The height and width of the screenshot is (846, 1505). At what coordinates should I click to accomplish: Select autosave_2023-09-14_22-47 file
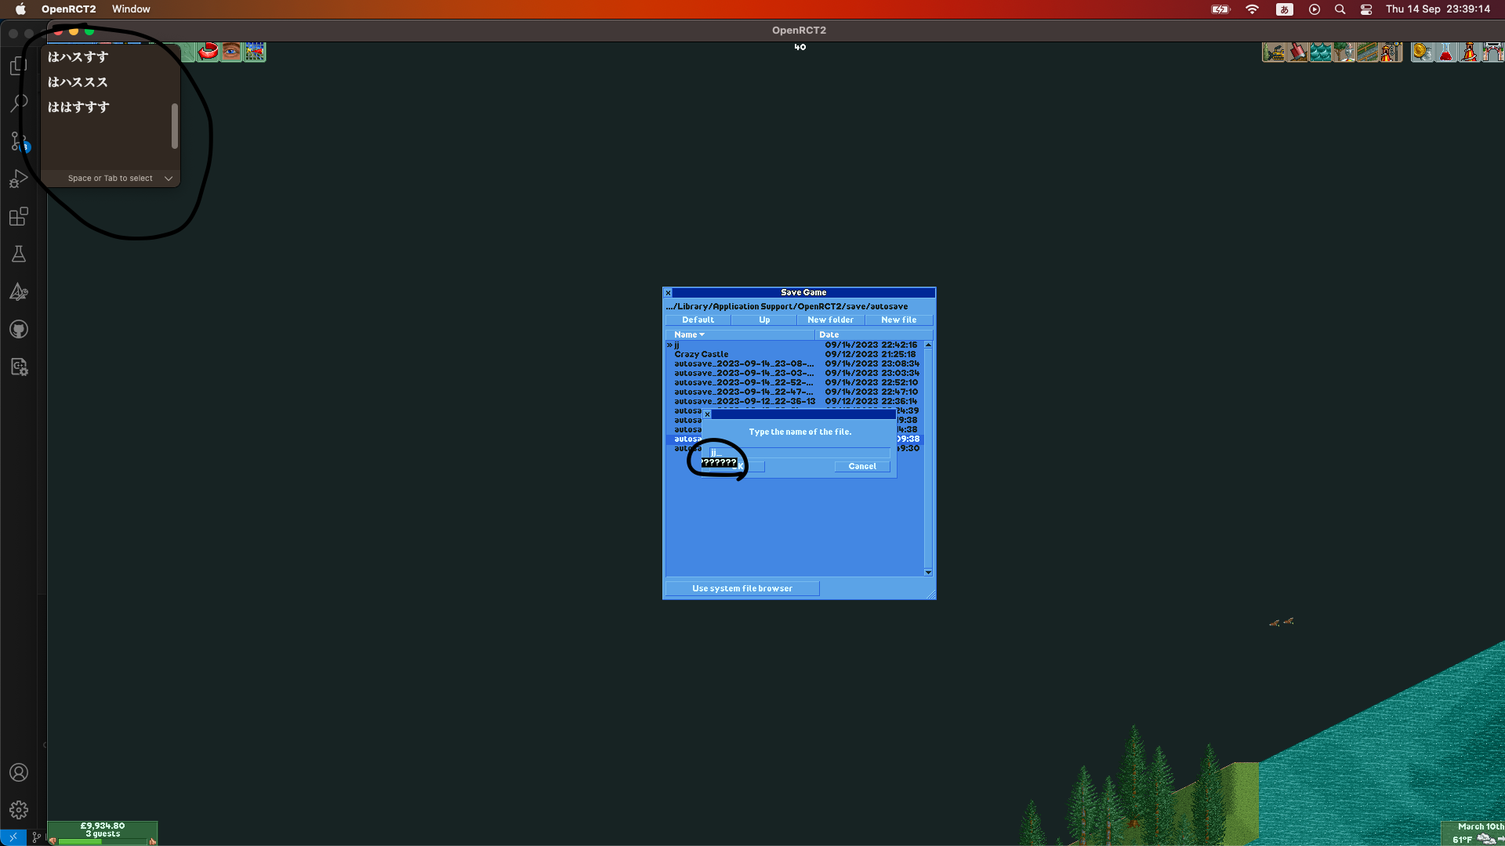point(794,392)
